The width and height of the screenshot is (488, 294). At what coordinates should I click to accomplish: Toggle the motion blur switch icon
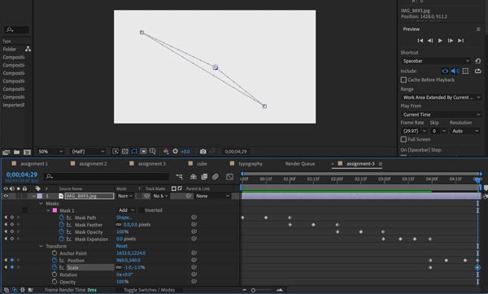[216, 177]
